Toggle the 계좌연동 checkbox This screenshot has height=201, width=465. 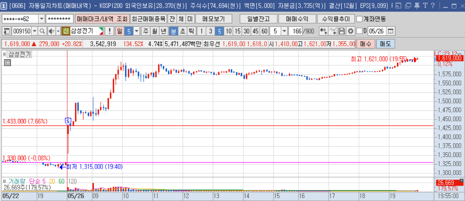tap(359, 19)
